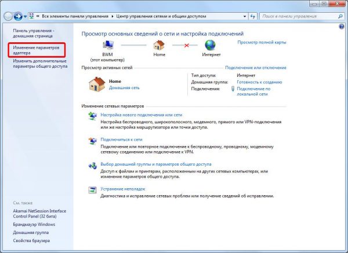Open 'Подключиться к сети' link
348x253 pixels.
tap(121, 140)
